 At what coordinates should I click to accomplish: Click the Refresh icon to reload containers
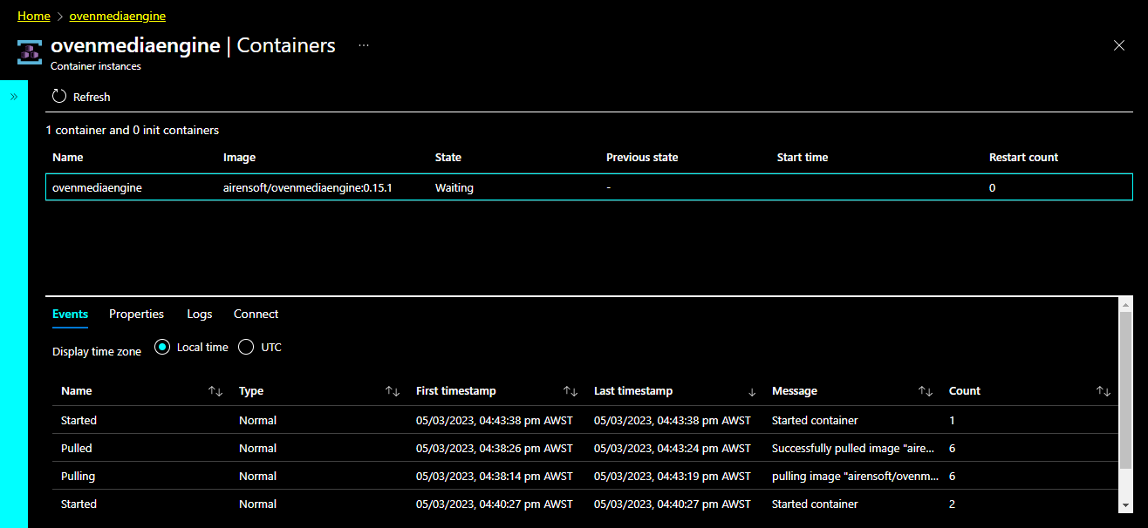58,96
